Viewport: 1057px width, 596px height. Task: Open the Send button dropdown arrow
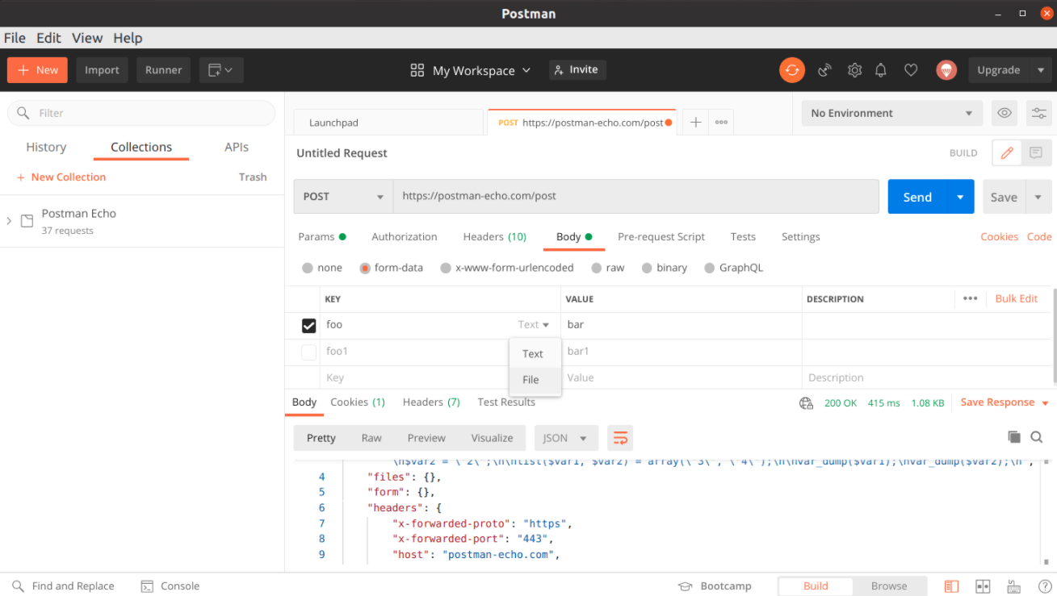pos(960,197)
